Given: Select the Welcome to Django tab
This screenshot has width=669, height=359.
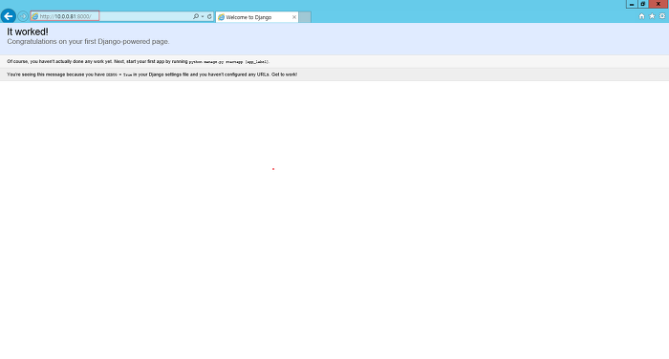Looking at the screenshot, I should pos(257,17).
